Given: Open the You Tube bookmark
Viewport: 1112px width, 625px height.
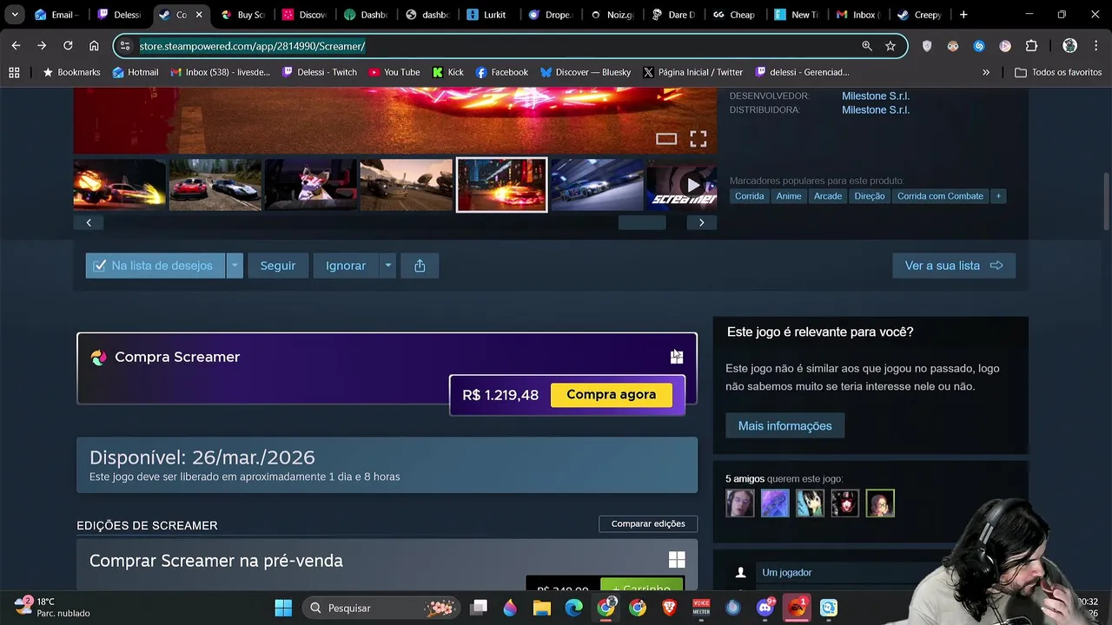Looking at the screenshot, I should pyautogui.click(x=394, y=72).
